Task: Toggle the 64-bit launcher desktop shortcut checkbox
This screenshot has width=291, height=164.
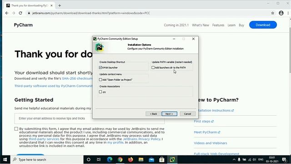Action: coord(100,67)
